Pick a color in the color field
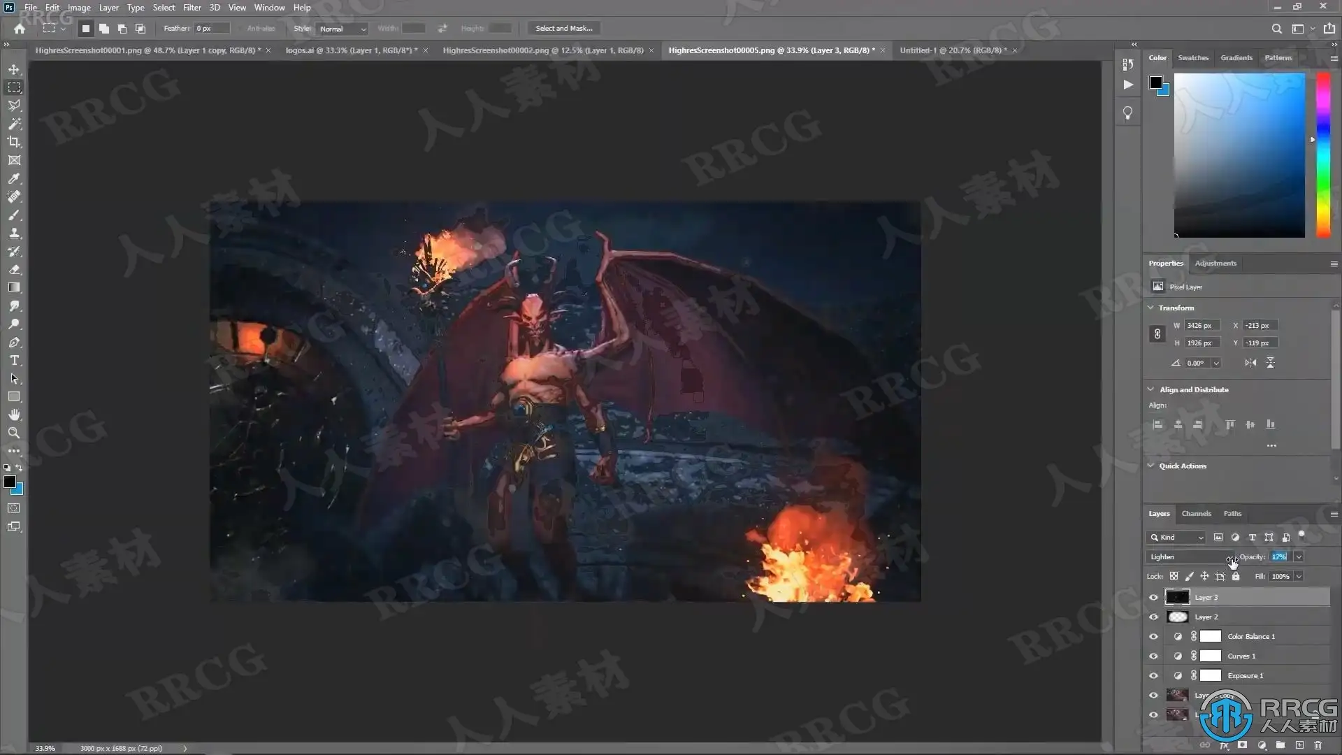The image size is (1342, 755). [1239, 155]
